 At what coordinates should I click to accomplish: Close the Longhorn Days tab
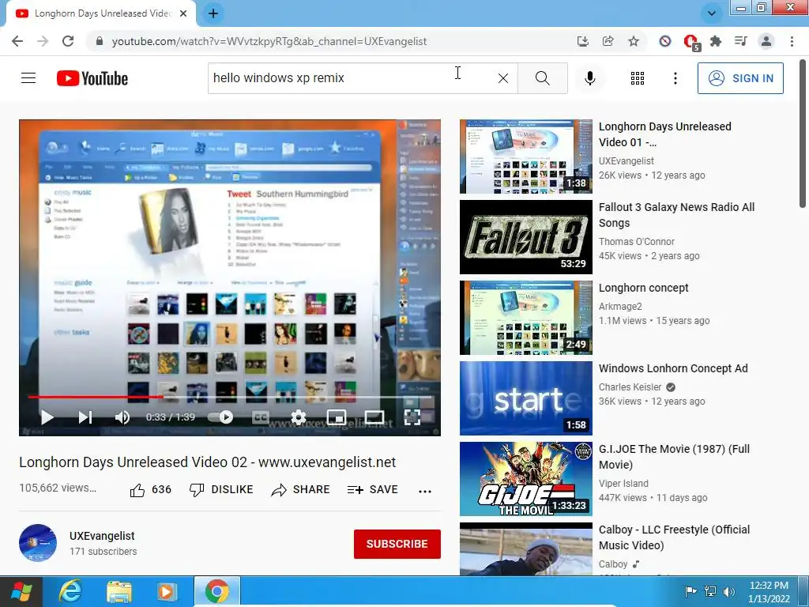182,13
